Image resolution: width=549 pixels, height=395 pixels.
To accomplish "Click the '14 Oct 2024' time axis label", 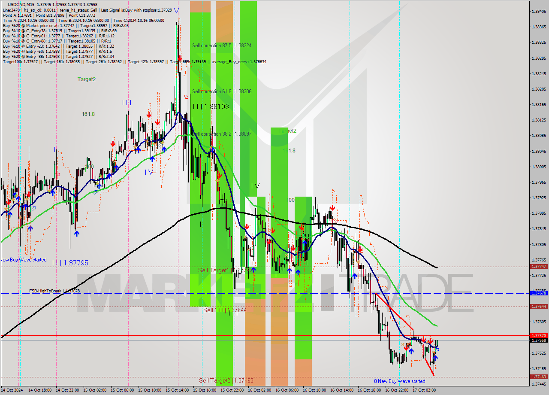I will [13, 390].
